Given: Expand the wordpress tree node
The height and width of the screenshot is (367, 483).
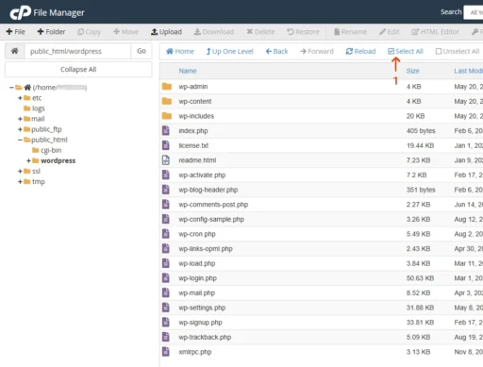Looking at the screenshot, I should (28, 160).
